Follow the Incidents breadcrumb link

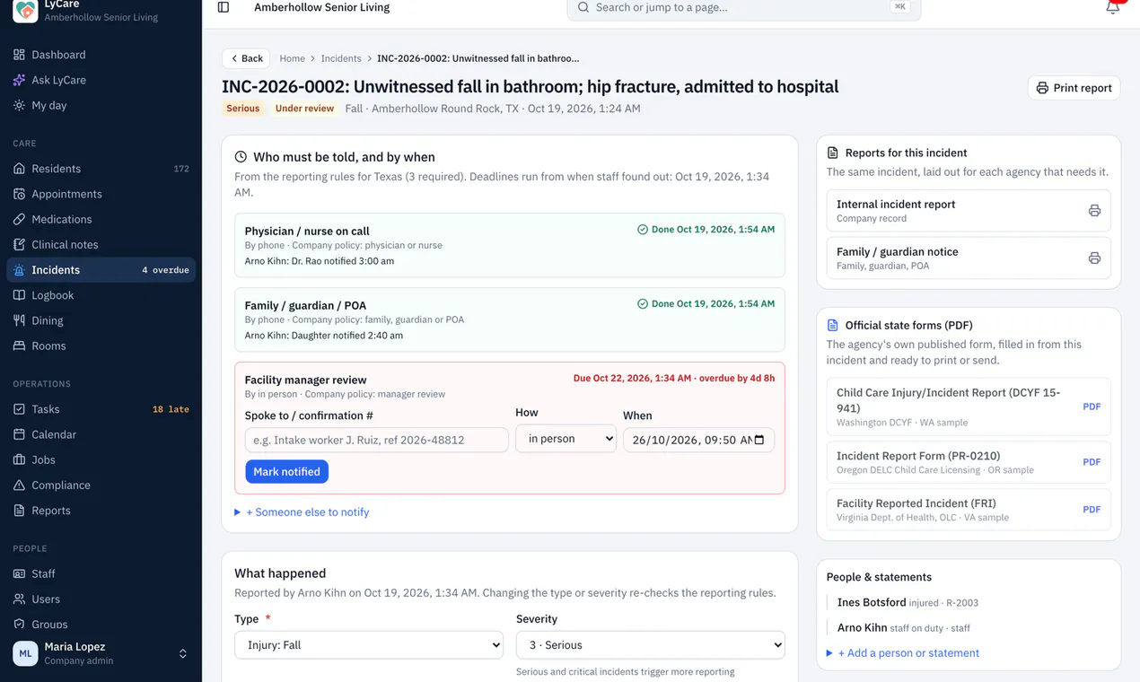point(341,58)
